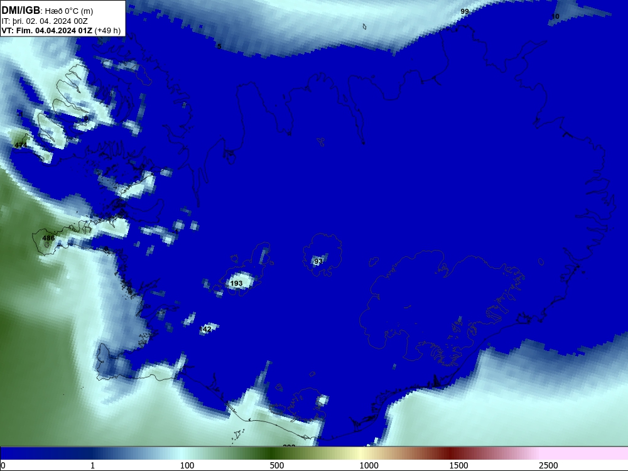This screenshot has height=471, width=628.
Task: Click the map value "142" in the southwest
Action: [205, 329]
